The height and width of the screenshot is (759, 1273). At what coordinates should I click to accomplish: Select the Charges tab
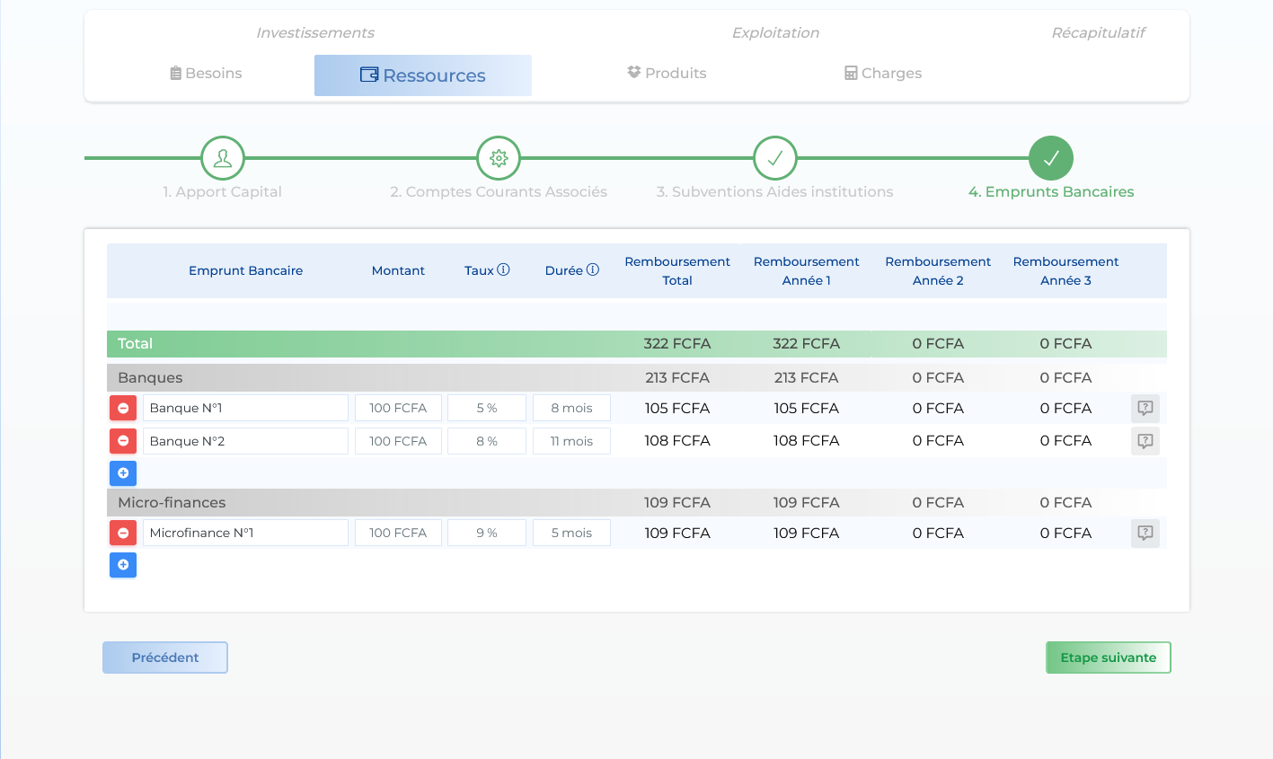pyautogui.click(x=883, y=74)
